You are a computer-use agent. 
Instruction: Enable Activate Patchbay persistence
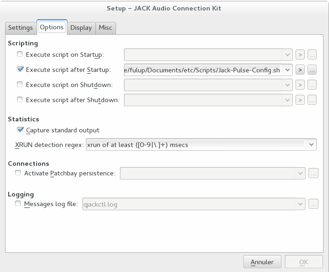point(18,173)
